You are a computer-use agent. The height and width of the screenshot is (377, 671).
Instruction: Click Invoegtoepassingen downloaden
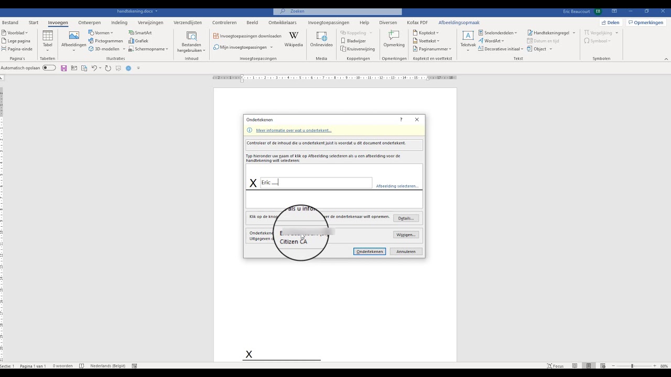(x=247, y=36)
